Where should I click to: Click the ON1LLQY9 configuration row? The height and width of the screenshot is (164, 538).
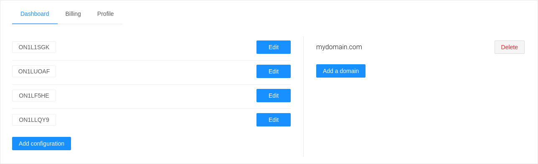pyautogui.click(x=151, y=120)
